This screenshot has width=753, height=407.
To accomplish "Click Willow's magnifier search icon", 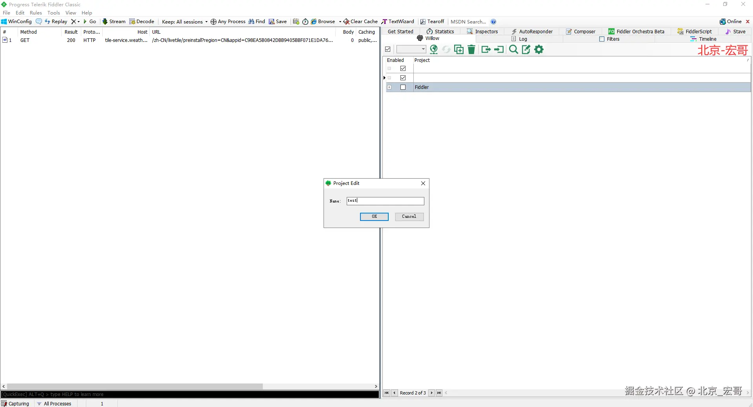I will 513,49.
